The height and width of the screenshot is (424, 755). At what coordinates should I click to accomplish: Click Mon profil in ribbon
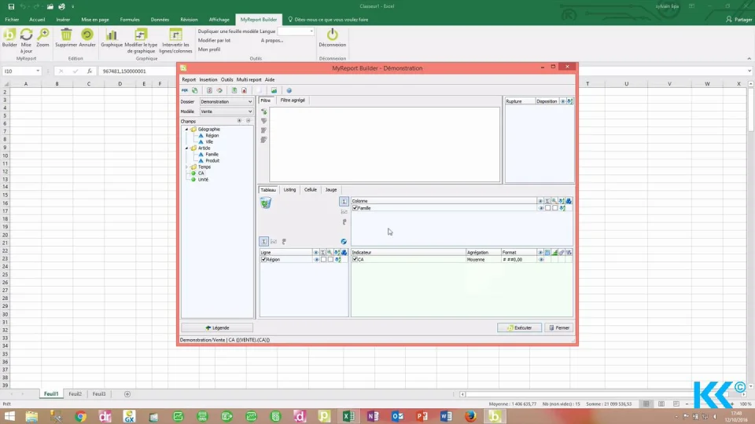(x=209, y=49)
